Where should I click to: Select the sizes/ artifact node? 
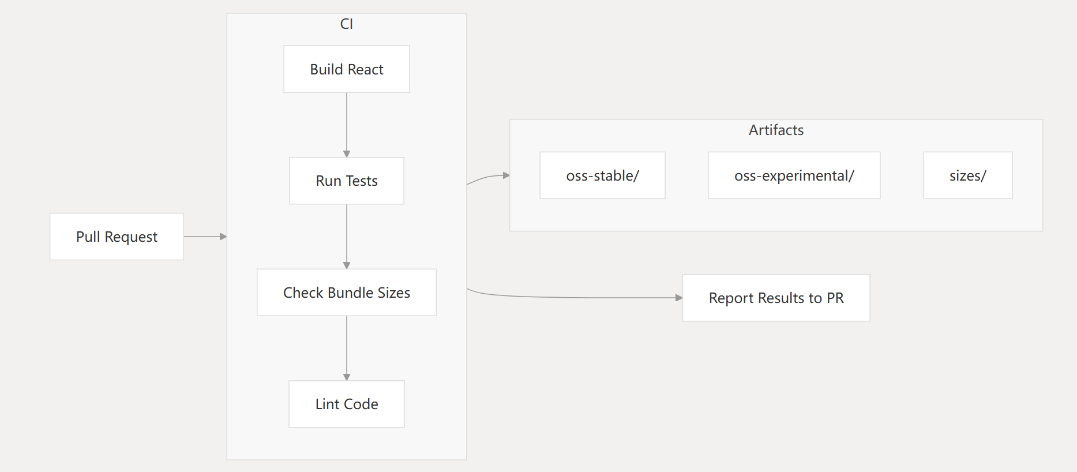(967, 175)
